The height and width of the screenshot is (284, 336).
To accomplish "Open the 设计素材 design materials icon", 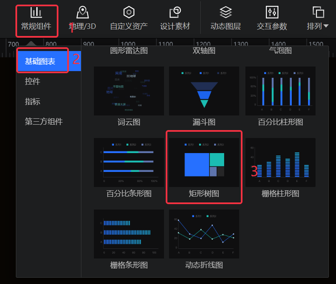I will (x=175, y=13).
